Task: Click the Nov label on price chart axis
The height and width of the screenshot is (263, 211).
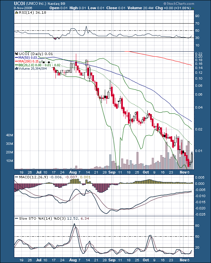Action: pos(183,172)
